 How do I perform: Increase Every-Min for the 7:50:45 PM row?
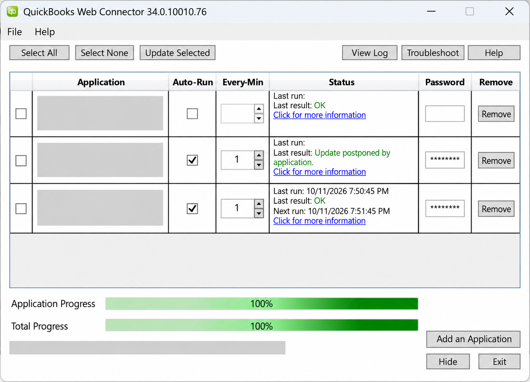click(x=259, y=204)
